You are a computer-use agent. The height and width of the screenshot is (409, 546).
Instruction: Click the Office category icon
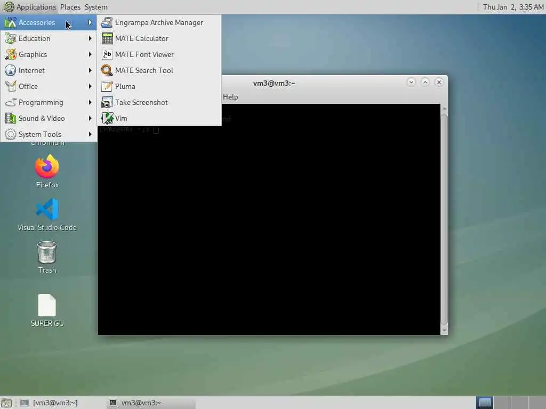[11, 87]
